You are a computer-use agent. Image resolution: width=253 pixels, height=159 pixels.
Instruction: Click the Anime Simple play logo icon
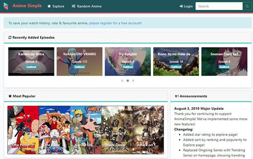tap(6, 6)
